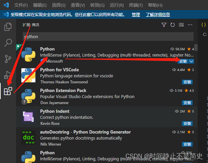
Task: Click the extension pack count badge 7
Action: [24, 102]
